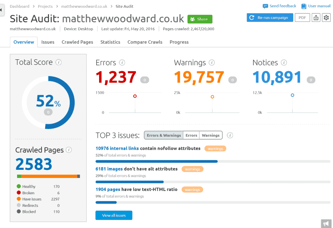333x228 pixels.
Task: Click the Re-run campaign button
Action: [x=270, y=17]
